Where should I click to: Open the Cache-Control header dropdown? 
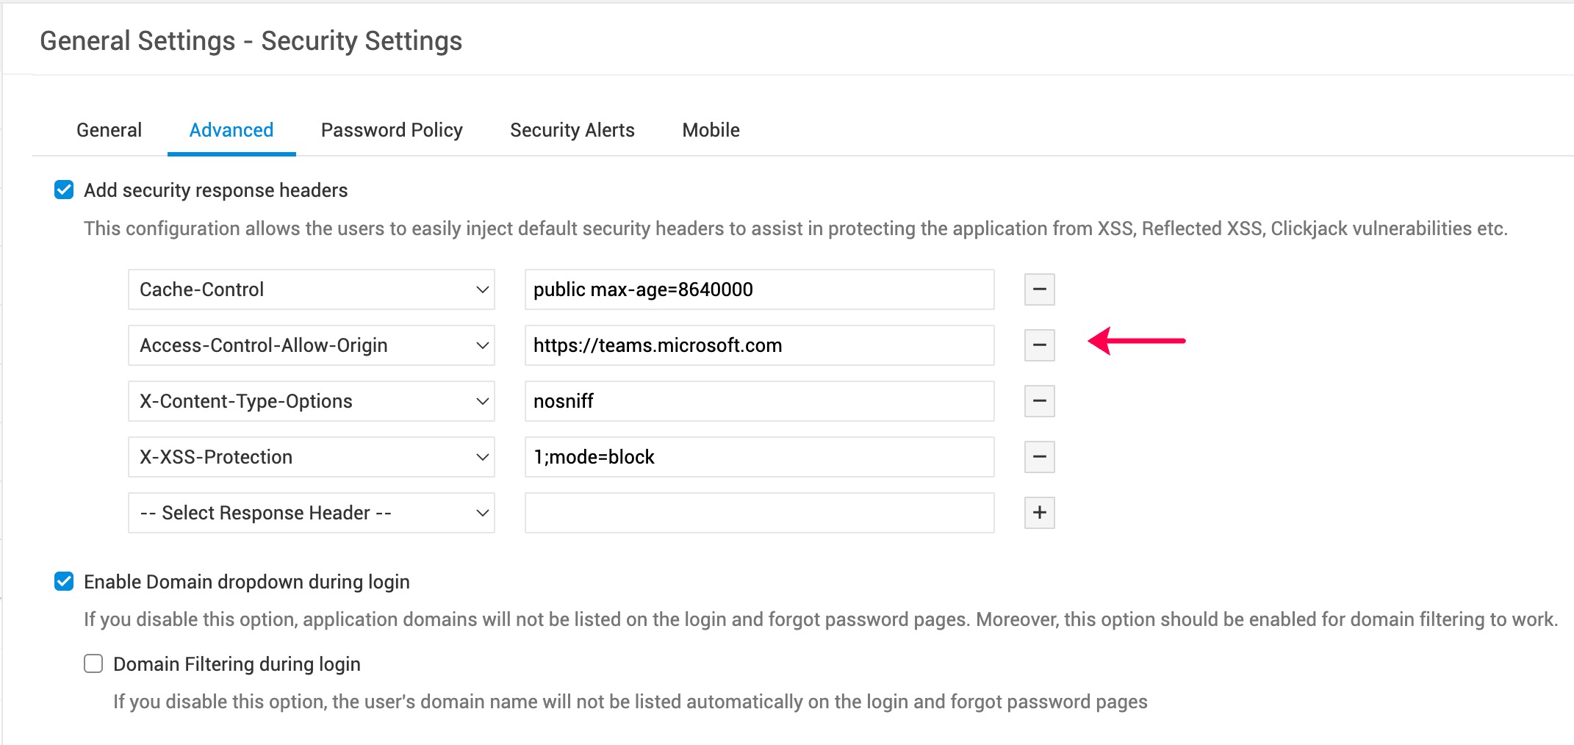tap(311, 289)
